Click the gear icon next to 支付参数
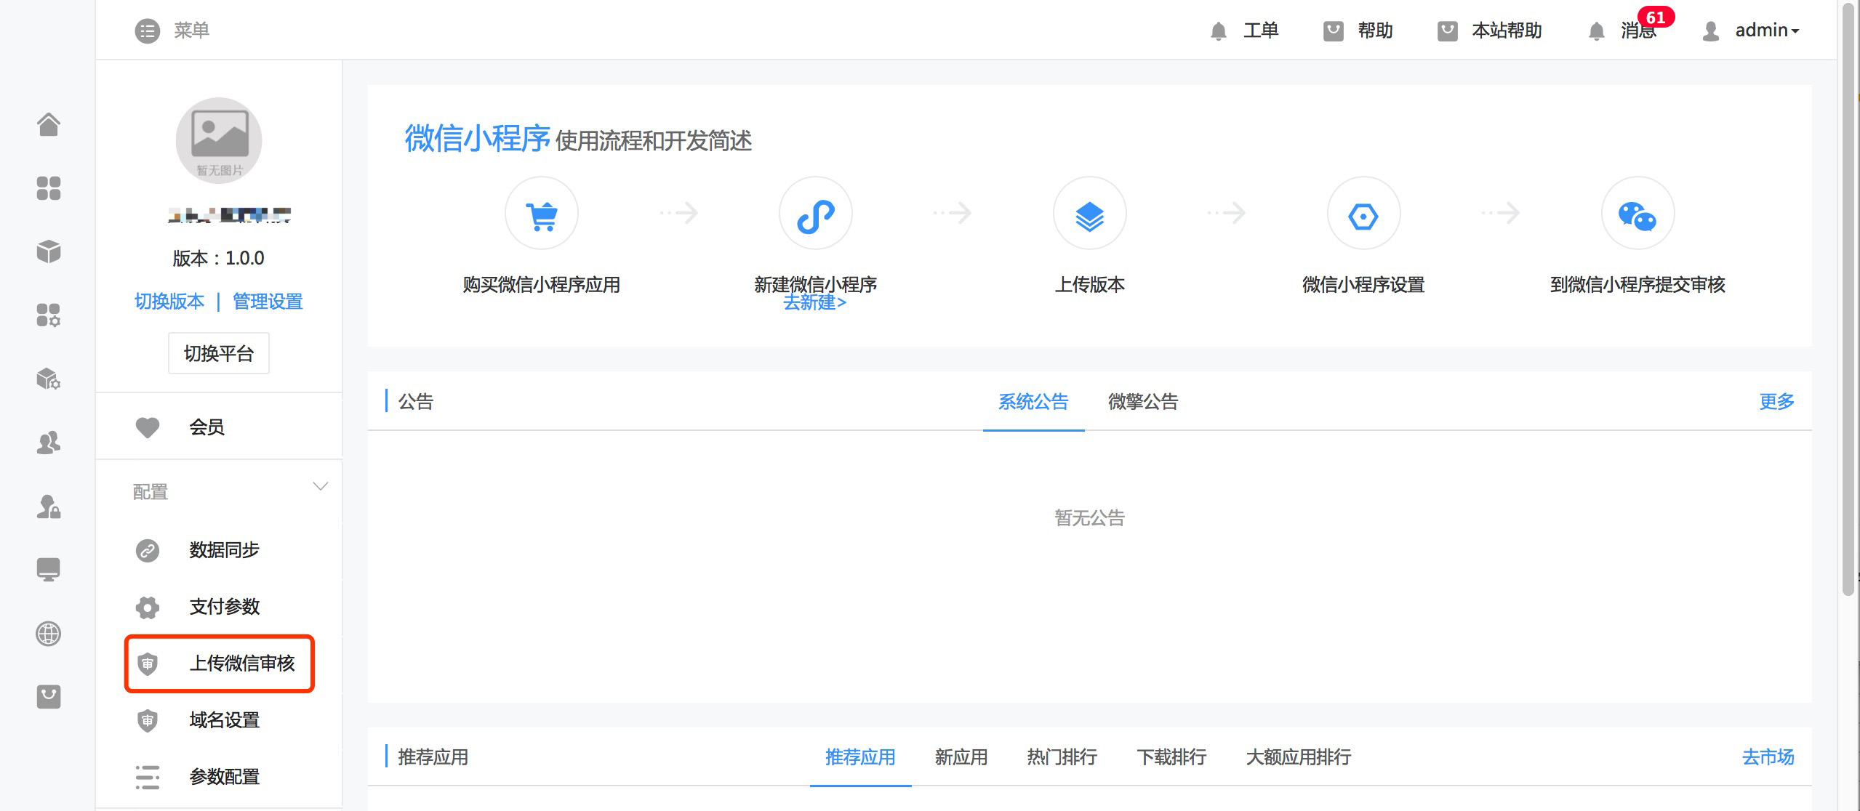This screenshot has width=1860, height=811. 148,607
